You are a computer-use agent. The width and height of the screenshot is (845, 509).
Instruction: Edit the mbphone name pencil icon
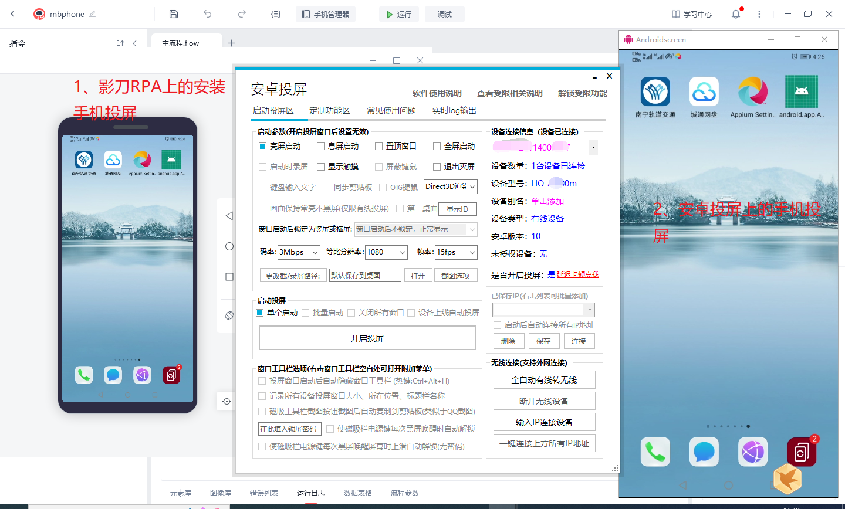[x=93, y=14]
